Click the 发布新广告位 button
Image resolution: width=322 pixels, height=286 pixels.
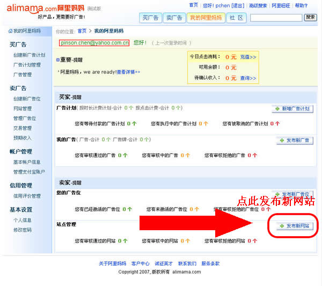[x=292, y=194]
